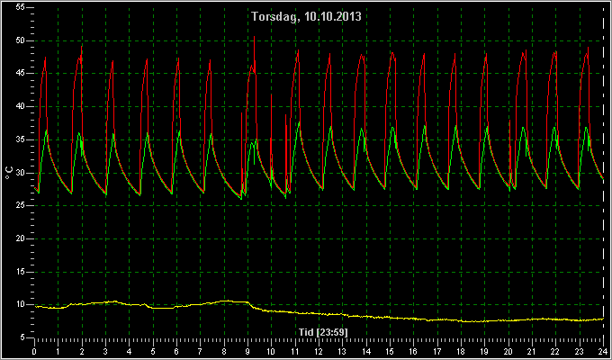Select hour 0 on the time axis
The width and height of the screenshot is (612, 360).
[x=34, y=351]
